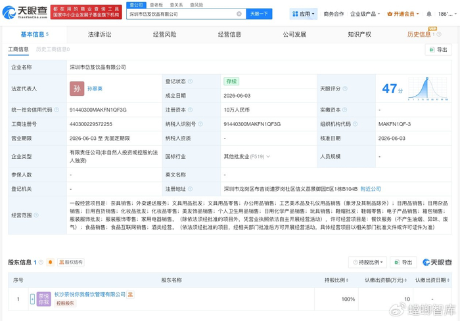Screen dimensions: 460x321
Task: Click the Tianyancha logo in header
Action: [x=25, y=12]
